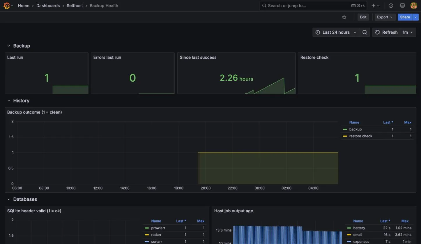Collapse the Databases row
Image resolution: width=421 pixels, height=244 pixels.
click(9, 199)
